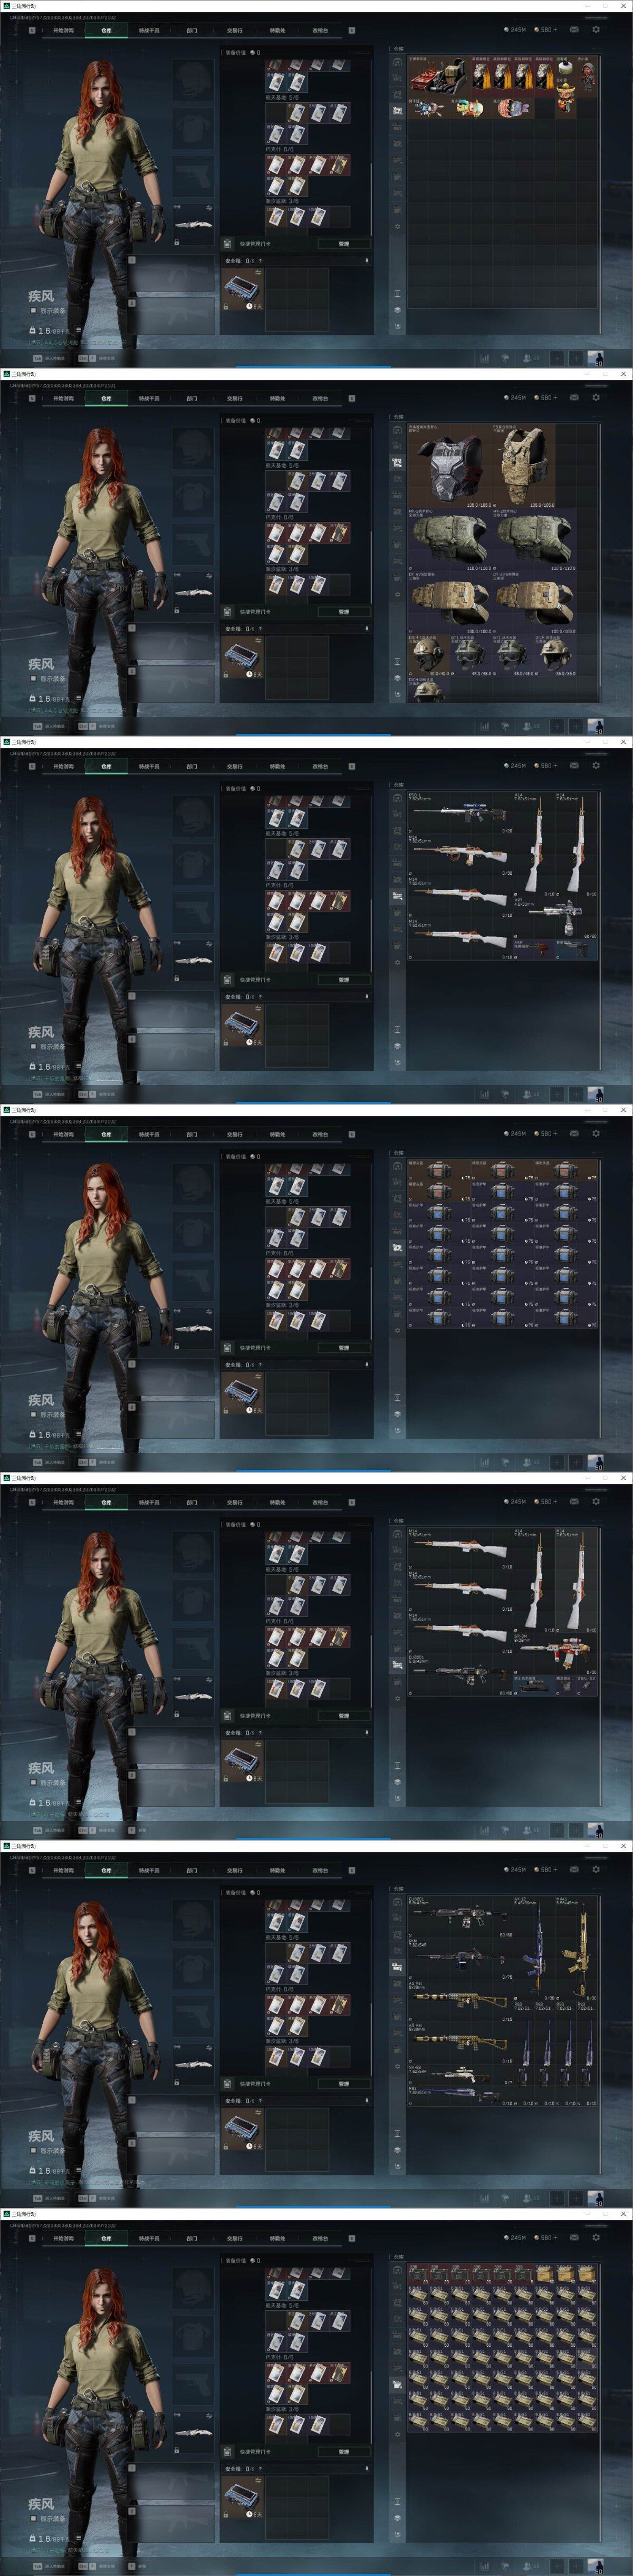Click first empty squad plus slot in QJB201 window
Image resolution: width=633 pixels, height=2576 pixels.
556,2198
